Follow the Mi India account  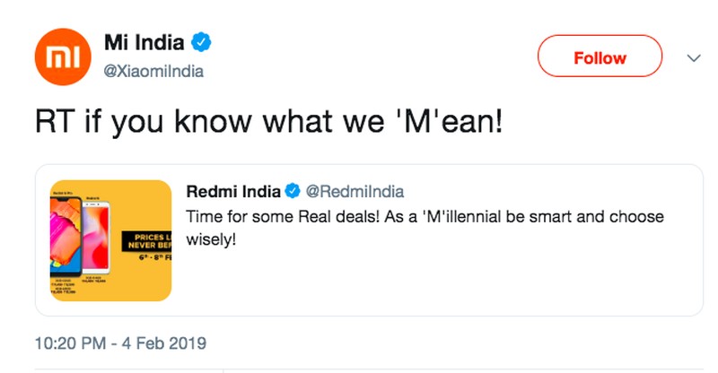pos(600,58)
